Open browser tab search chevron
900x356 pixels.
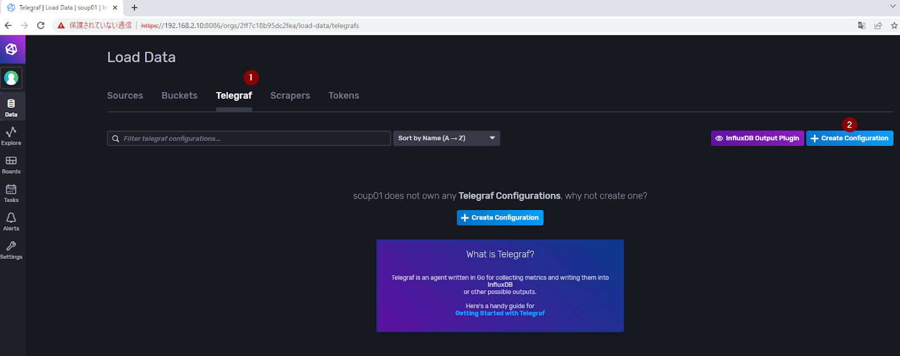[x=893, y=7]
